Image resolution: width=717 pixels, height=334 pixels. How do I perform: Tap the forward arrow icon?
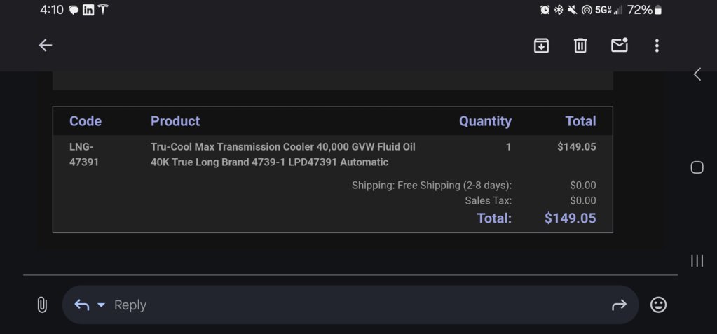tap(619, 305)
